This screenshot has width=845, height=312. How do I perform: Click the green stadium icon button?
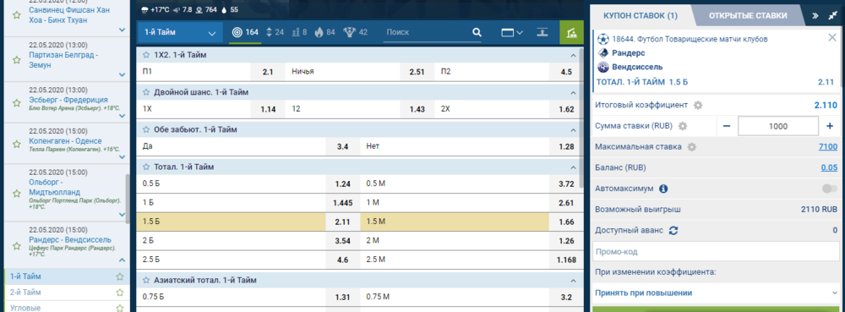571,32
